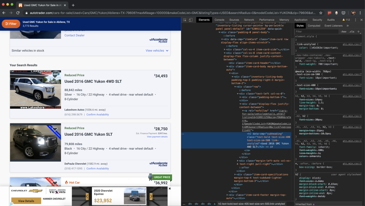Confirm availability at Lakeshore Autos
Screen dimensions: 365x206
(98, 115)
